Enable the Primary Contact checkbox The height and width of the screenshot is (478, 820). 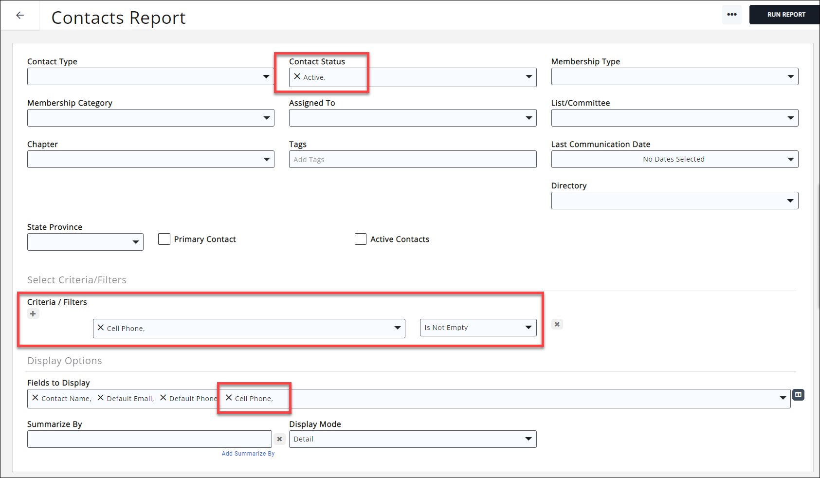tap(164, 239)
